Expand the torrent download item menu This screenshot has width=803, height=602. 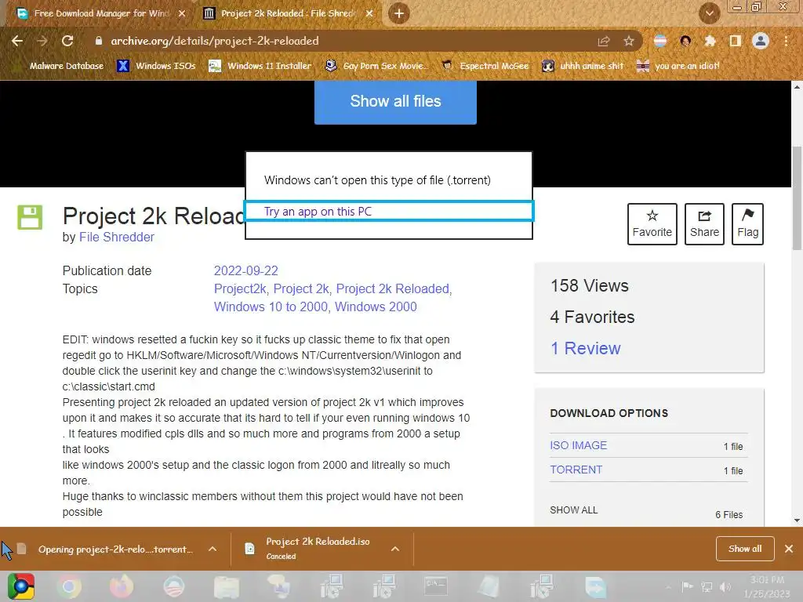(x=213, y=549)
